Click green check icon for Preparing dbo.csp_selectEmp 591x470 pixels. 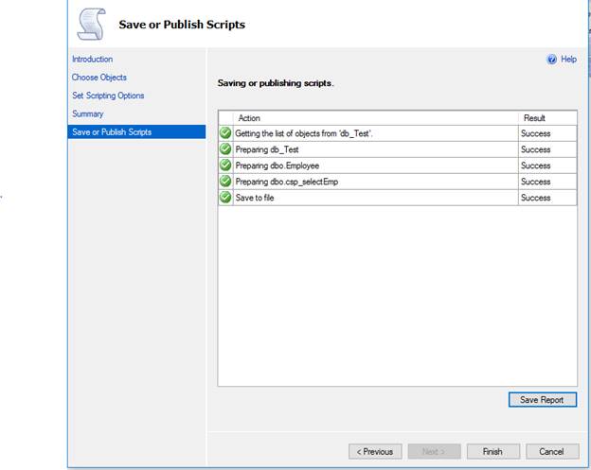225,182
